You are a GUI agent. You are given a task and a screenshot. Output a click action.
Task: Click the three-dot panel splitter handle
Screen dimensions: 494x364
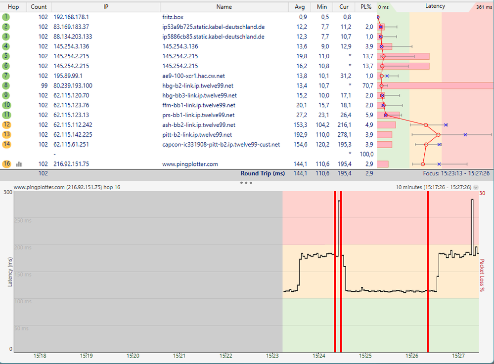(246, 182)
